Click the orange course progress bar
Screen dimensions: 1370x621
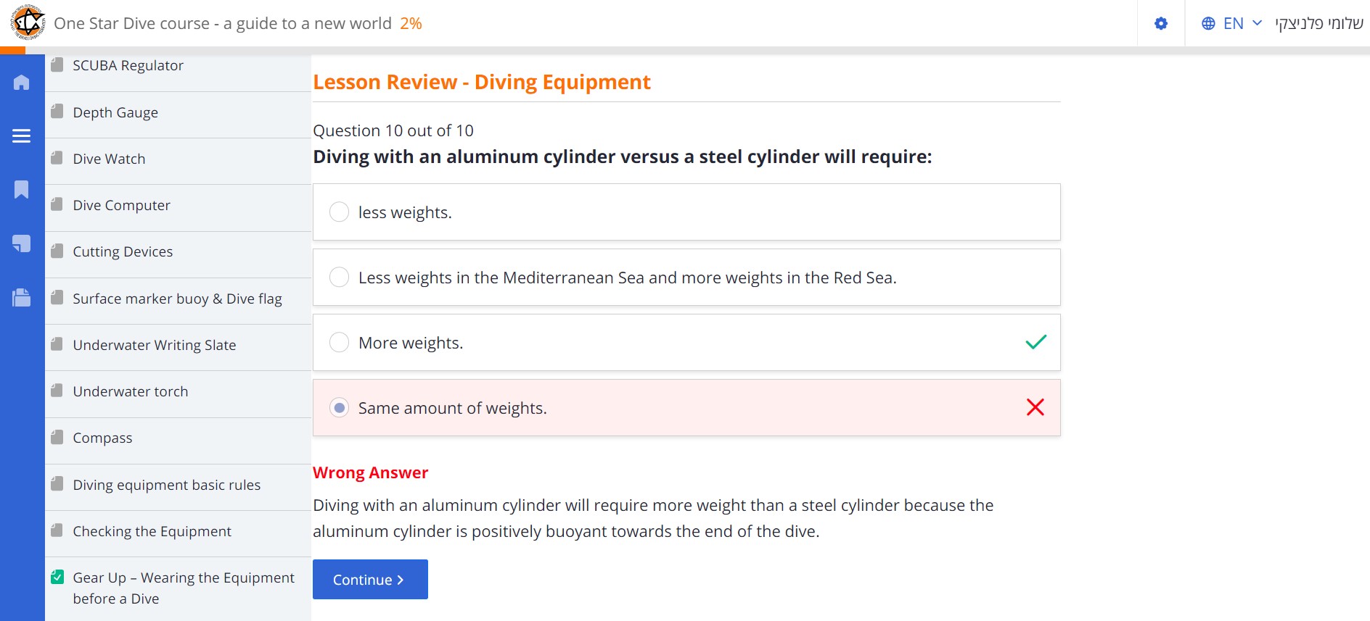[12, 51]
